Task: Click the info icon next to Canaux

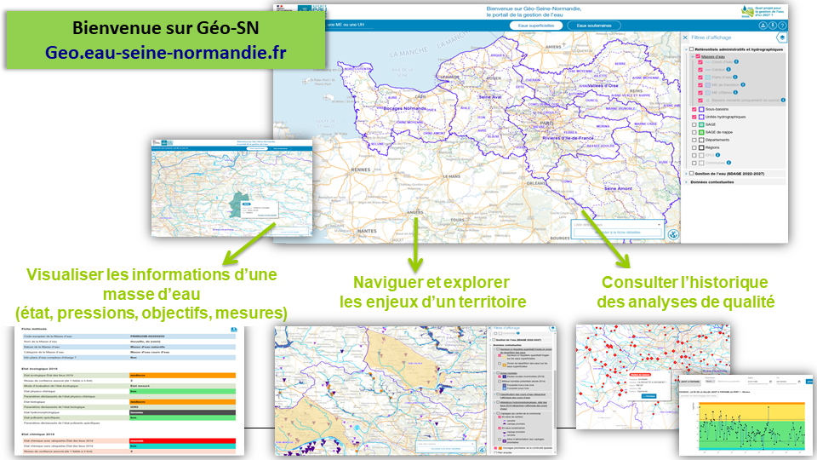Action: tap(728, 69)
